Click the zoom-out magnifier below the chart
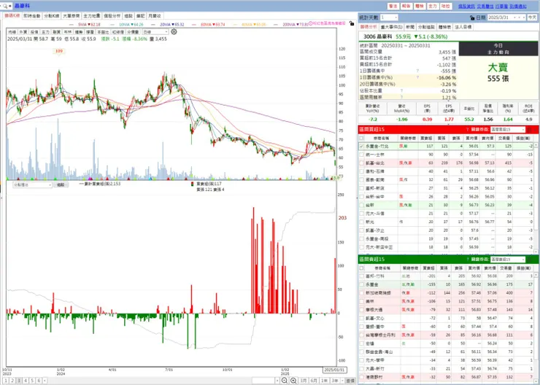 click(285, 380)
